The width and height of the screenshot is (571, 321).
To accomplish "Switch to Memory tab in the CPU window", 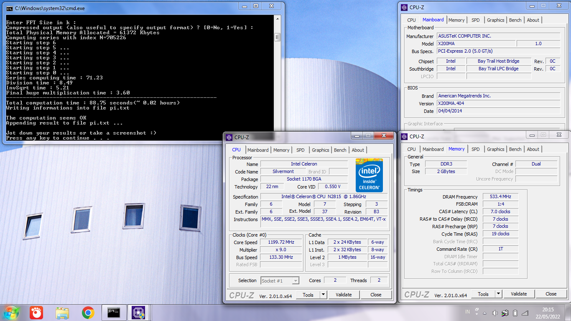I will coord(281,150).
